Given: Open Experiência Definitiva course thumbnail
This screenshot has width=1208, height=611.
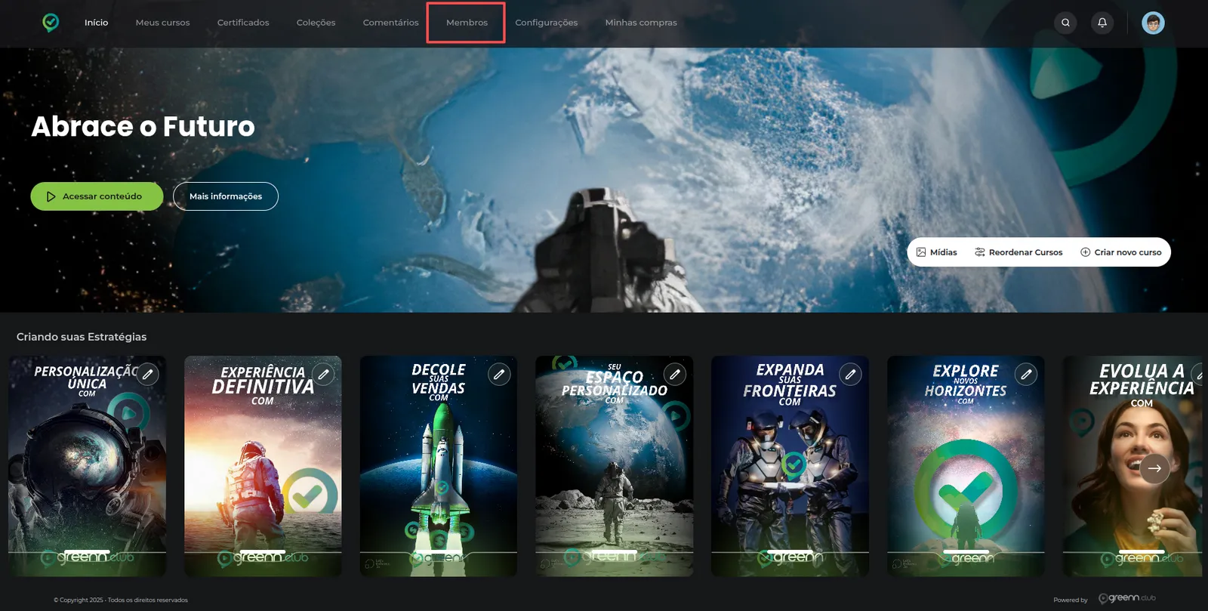Looking at the screenshot, I should point(263,466).
